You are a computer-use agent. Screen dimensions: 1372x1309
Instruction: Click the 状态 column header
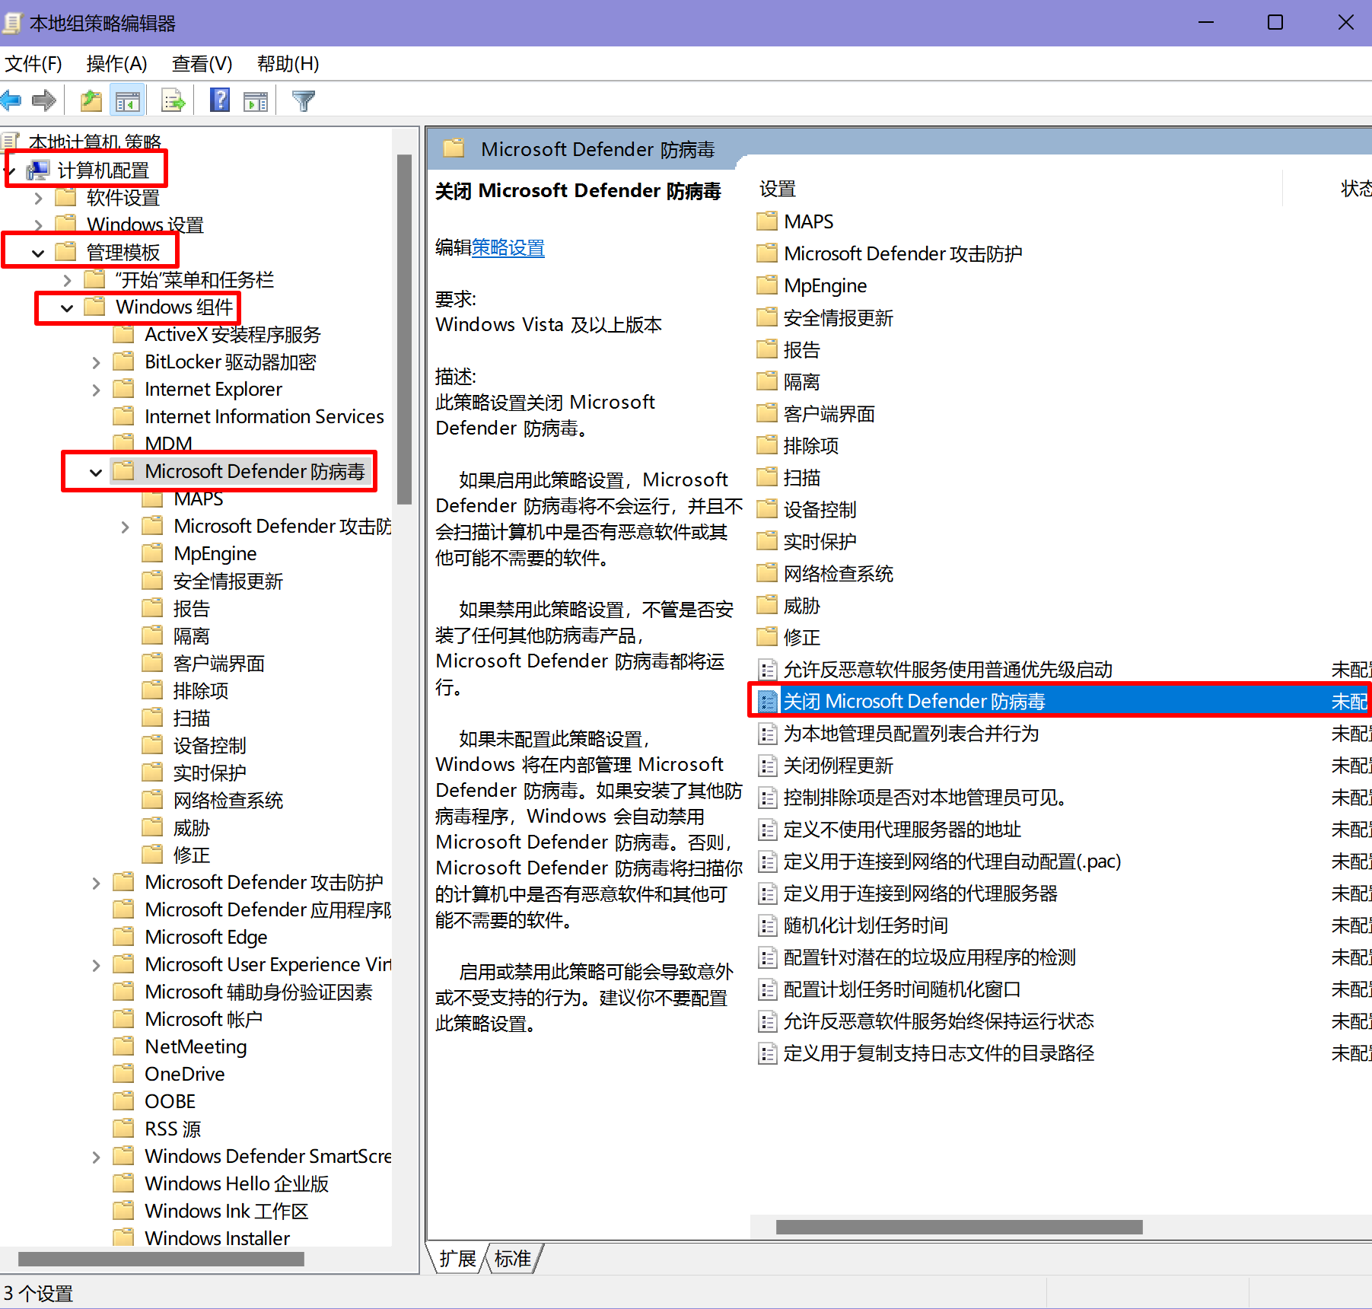click(1355, 189)
